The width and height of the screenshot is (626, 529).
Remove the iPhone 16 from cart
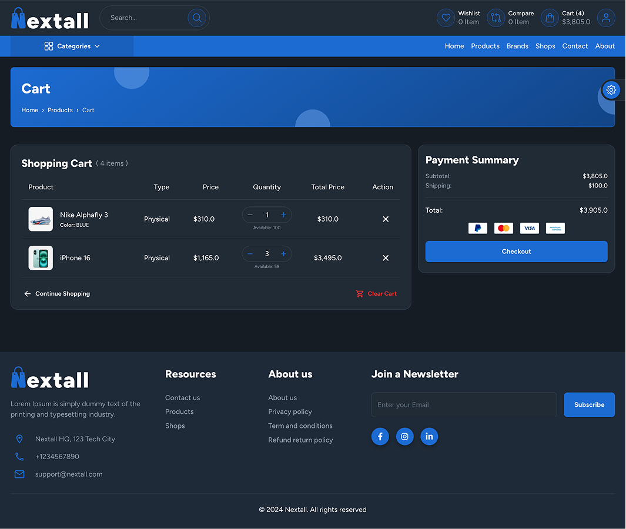[x=386, y=257]
